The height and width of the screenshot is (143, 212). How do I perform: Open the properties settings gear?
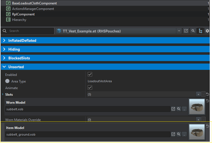[207, 31]
